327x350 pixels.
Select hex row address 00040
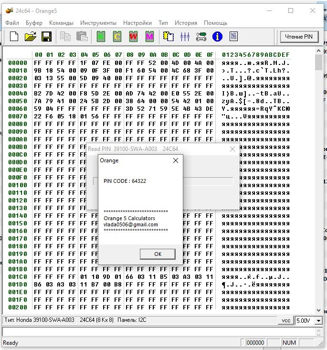[x=18, y=94]
